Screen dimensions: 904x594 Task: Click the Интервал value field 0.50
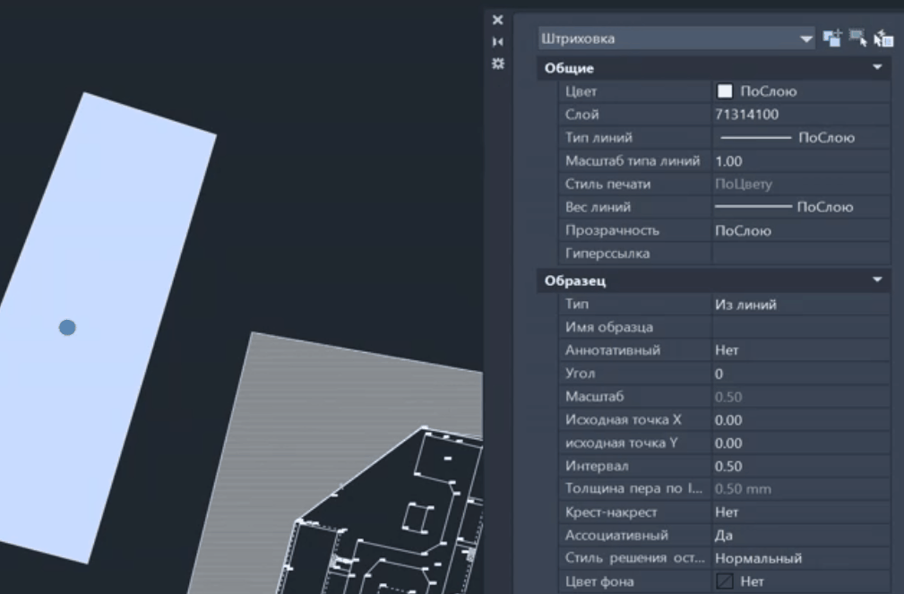(x=728, y=466)
